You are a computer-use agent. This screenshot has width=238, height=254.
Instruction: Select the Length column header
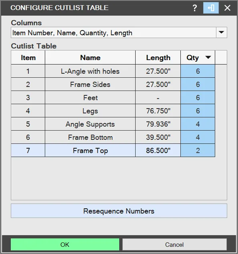click(x=158, y=58)
